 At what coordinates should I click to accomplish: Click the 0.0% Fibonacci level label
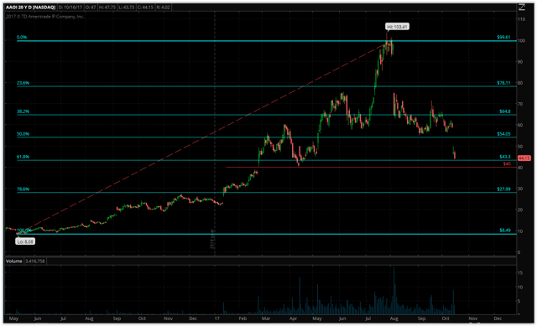tap(22, 37)
